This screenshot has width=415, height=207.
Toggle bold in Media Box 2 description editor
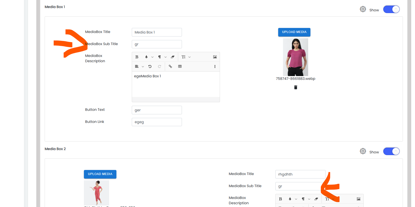[x=280, y=199]
